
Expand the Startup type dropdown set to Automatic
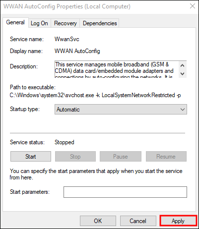[x=121, y=109]
